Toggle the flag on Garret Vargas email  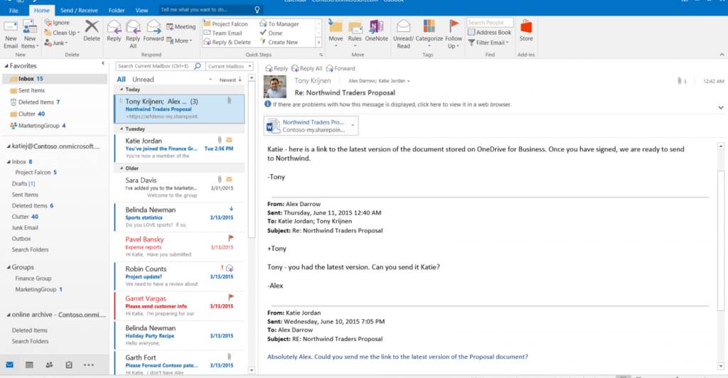(230, 297)
